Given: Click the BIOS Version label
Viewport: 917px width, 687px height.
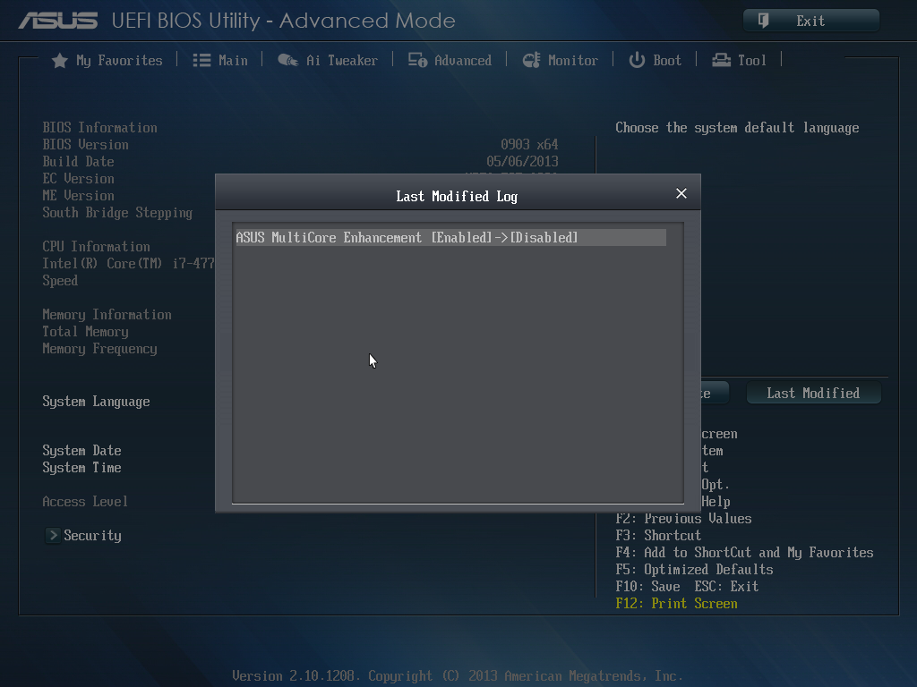Looking at the screenshot, I should [85, 145].
